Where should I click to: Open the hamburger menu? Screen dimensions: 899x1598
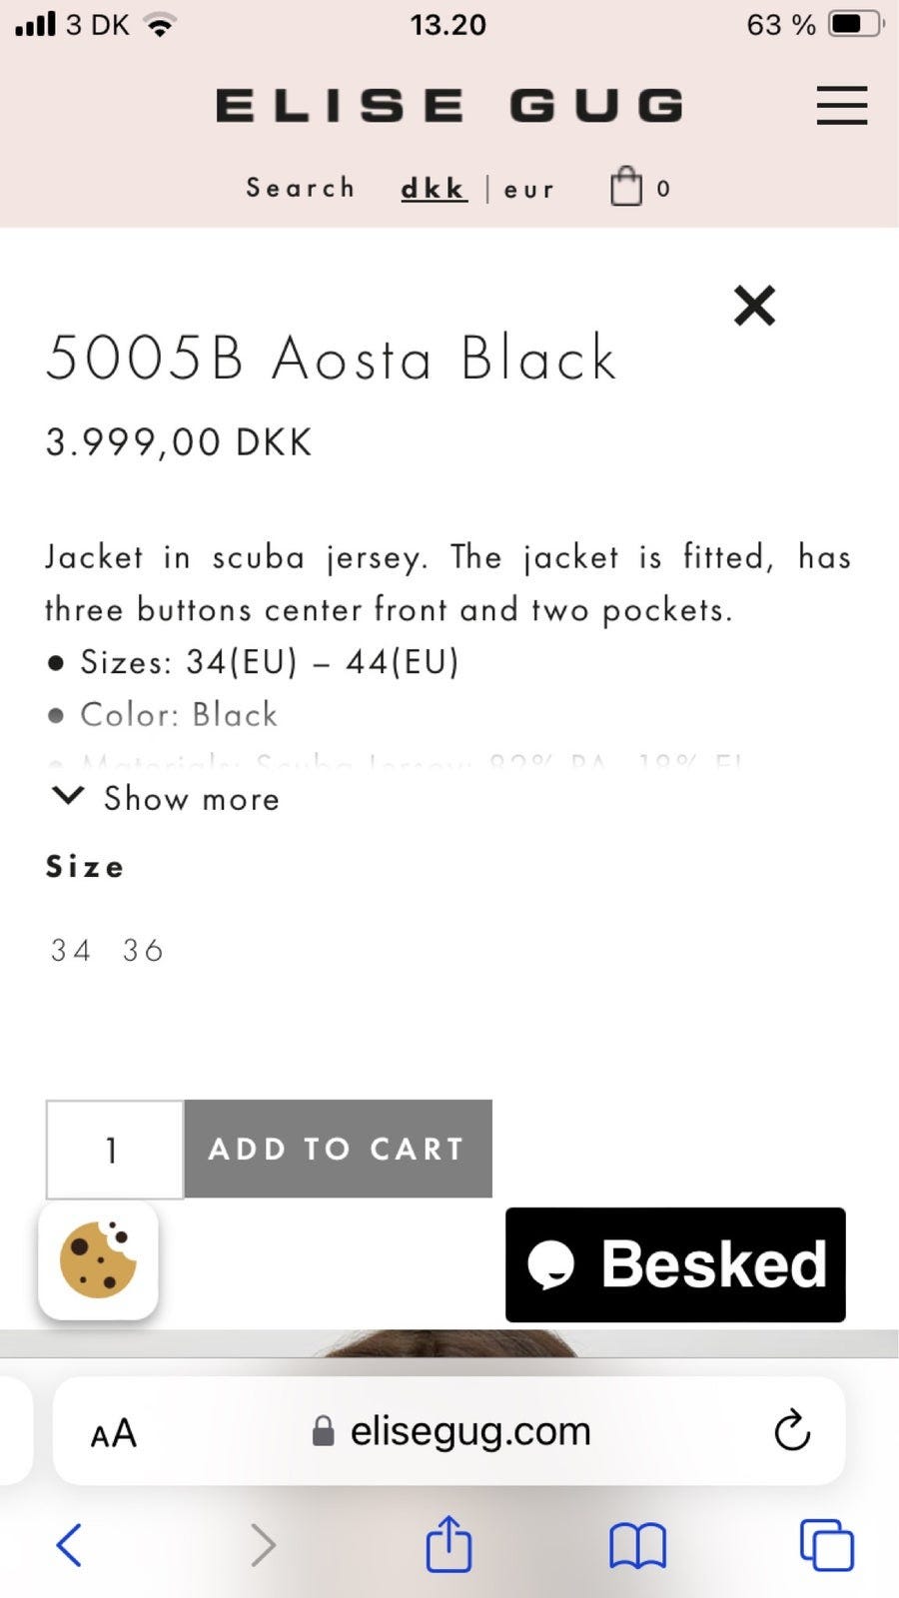pyautogui.click(x=841, y=105)
